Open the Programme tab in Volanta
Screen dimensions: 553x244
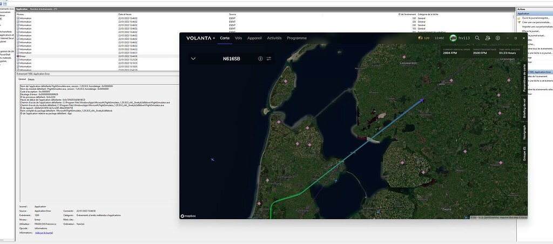296,38
